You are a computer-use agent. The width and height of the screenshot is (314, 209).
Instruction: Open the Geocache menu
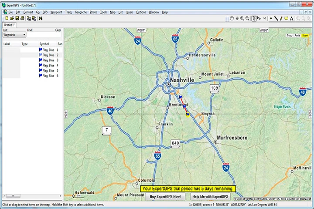[81, 12]
